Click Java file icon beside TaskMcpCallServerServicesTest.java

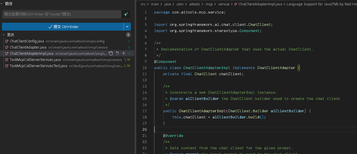(7, 66)
